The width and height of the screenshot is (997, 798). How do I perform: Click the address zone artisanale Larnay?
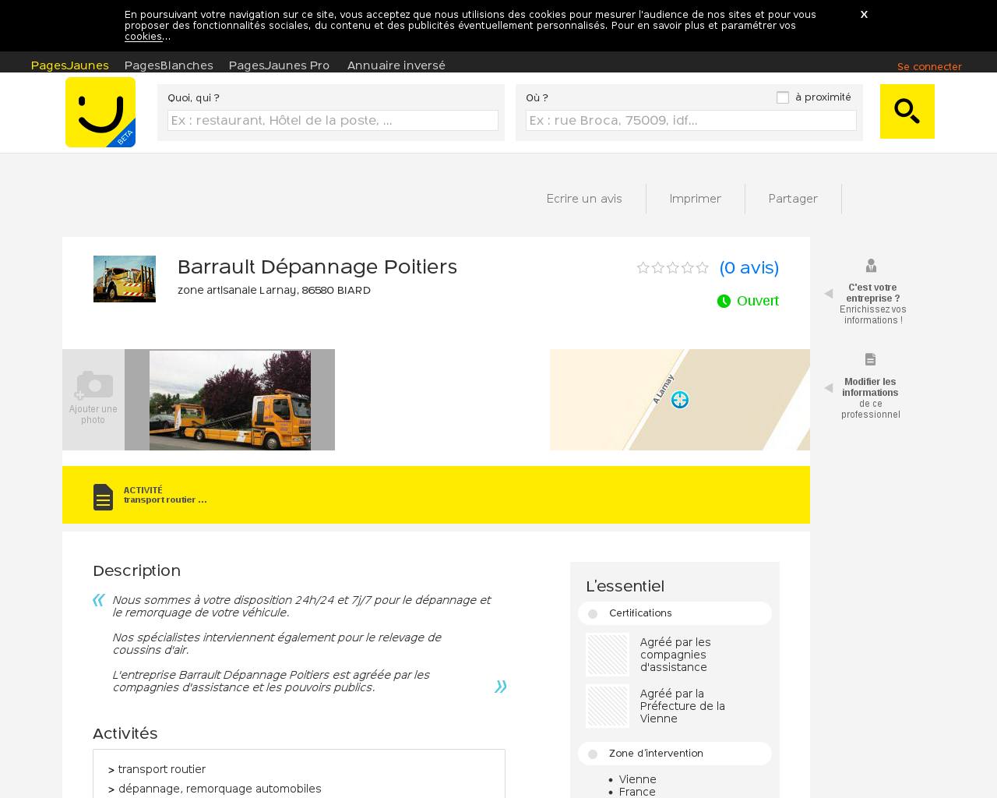(x=274, y=291)
